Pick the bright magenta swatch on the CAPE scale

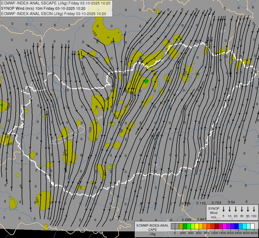pyautogui.click(x=225, y=226)
